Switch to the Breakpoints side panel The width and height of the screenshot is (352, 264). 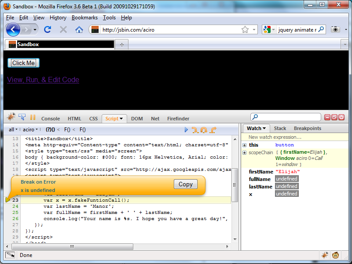(308, 128)
